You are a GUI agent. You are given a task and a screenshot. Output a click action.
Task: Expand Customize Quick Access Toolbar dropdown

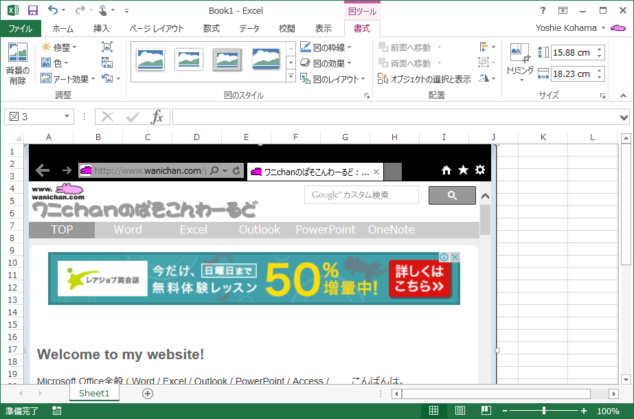126,11
